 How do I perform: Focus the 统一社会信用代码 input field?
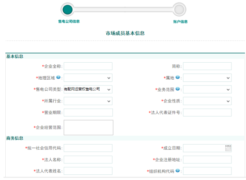point(88,148)
